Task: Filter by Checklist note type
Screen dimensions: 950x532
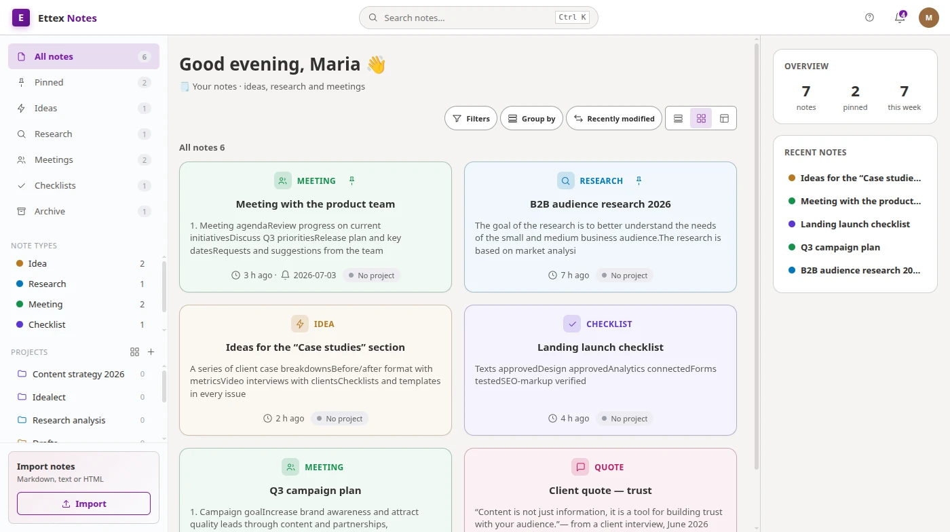Action: (x=80, y=324)
